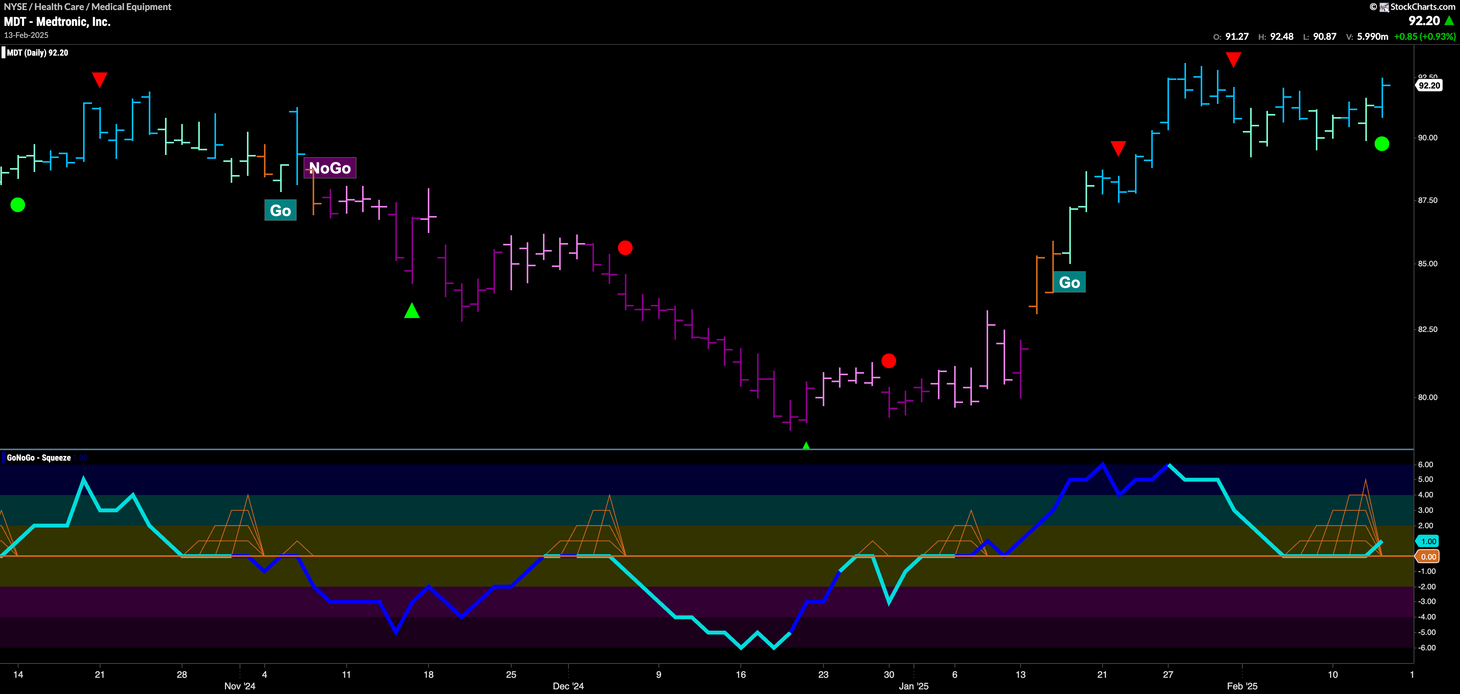1460x694 pixels.
Task: Click the green circle marker near Oct 14
Action: [x=17, y=205]
